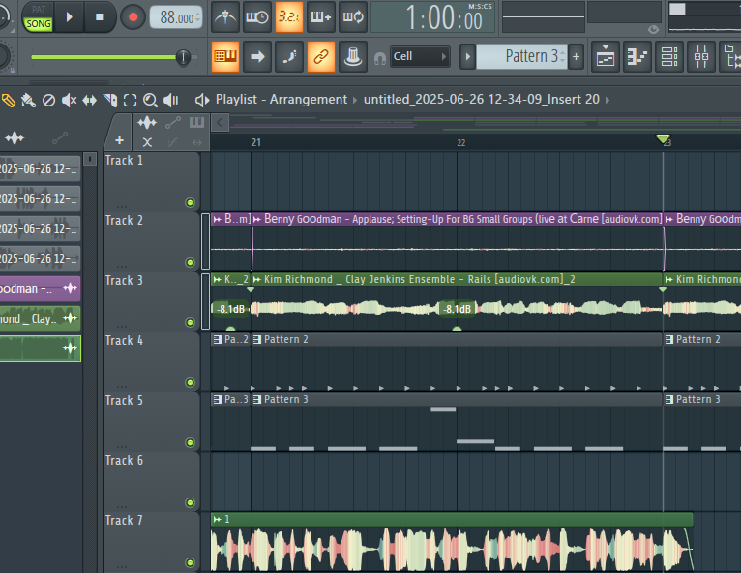Switch Pat/Song mode toggle
741x573 pixels.
click(39, 16)
